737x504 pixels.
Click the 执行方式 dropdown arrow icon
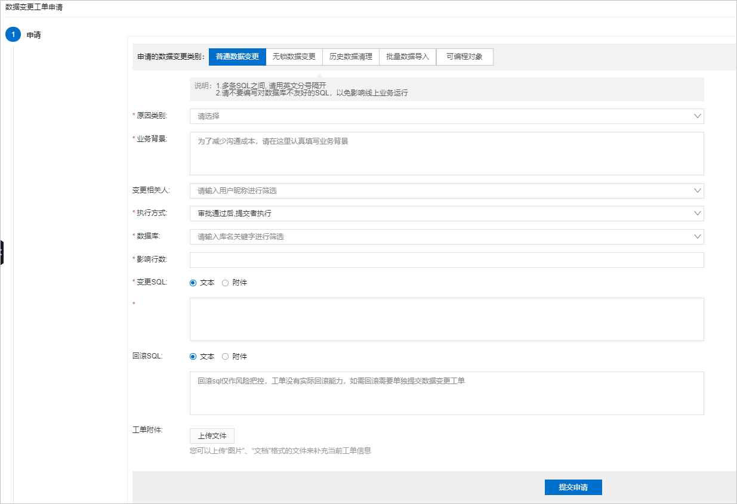click(698, 214)
